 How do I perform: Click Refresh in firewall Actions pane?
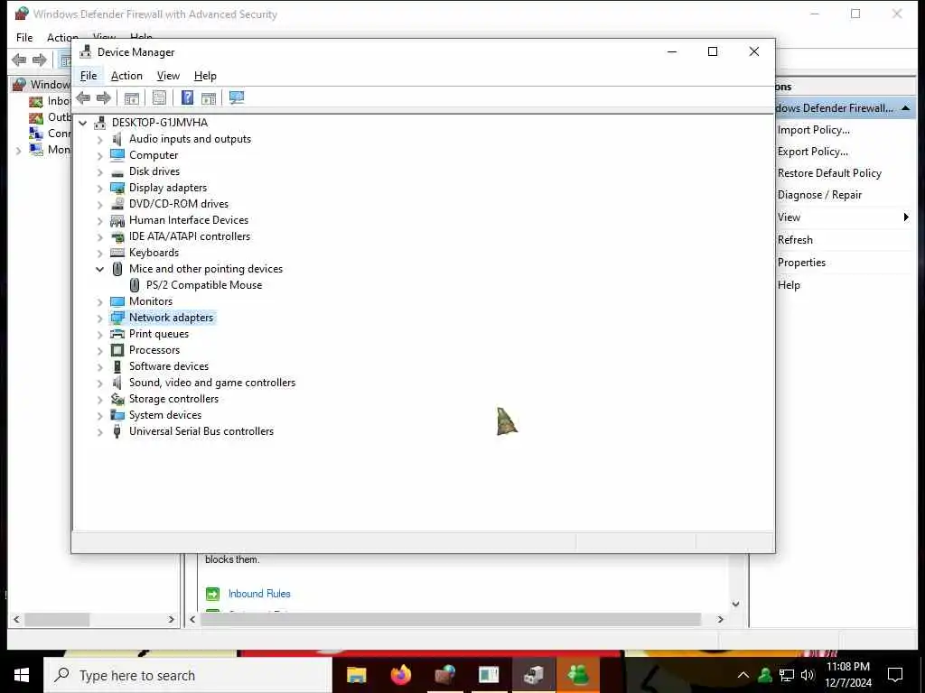pos(795,240)
